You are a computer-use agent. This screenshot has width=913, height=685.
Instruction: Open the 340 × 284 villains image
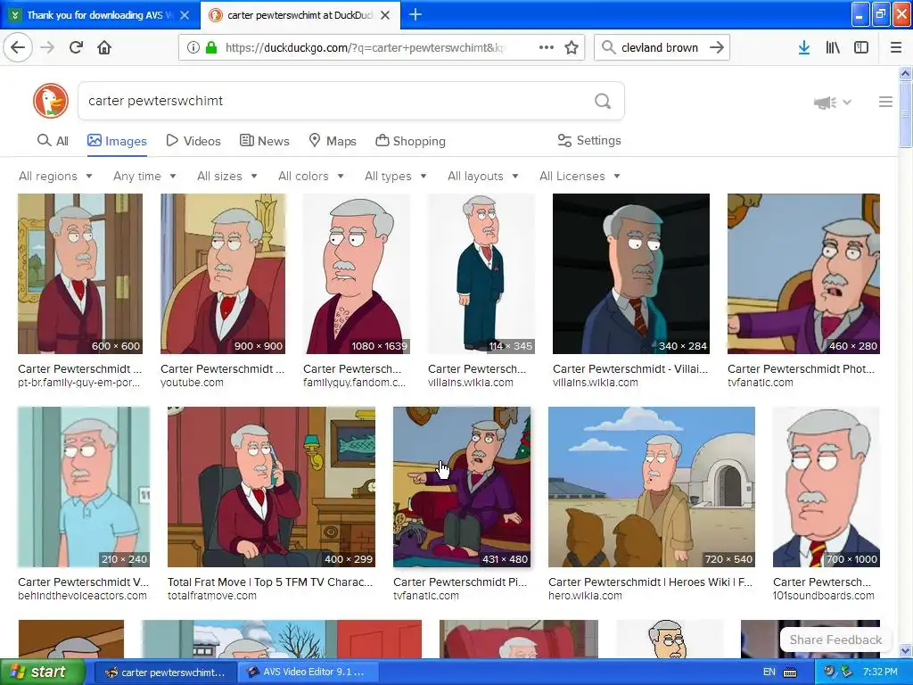click(631, 274)
